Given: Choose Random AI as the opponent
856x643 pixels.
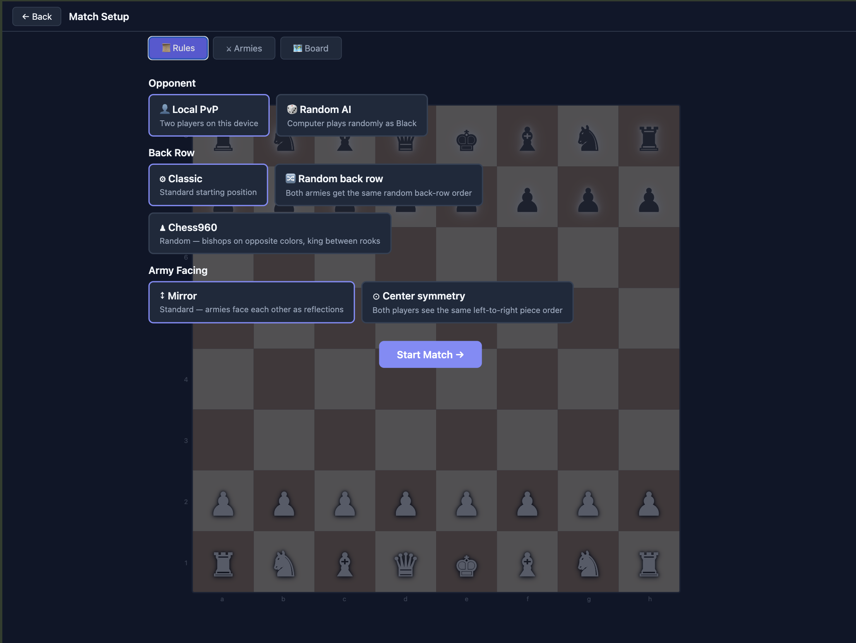Looking at the screenshot, I should point(351,115).
